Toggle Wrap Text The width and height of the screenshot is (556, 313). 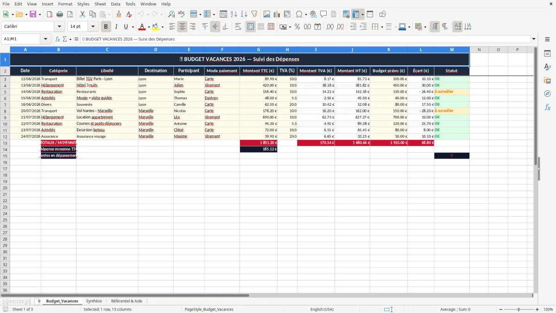[x=238, y=27]
